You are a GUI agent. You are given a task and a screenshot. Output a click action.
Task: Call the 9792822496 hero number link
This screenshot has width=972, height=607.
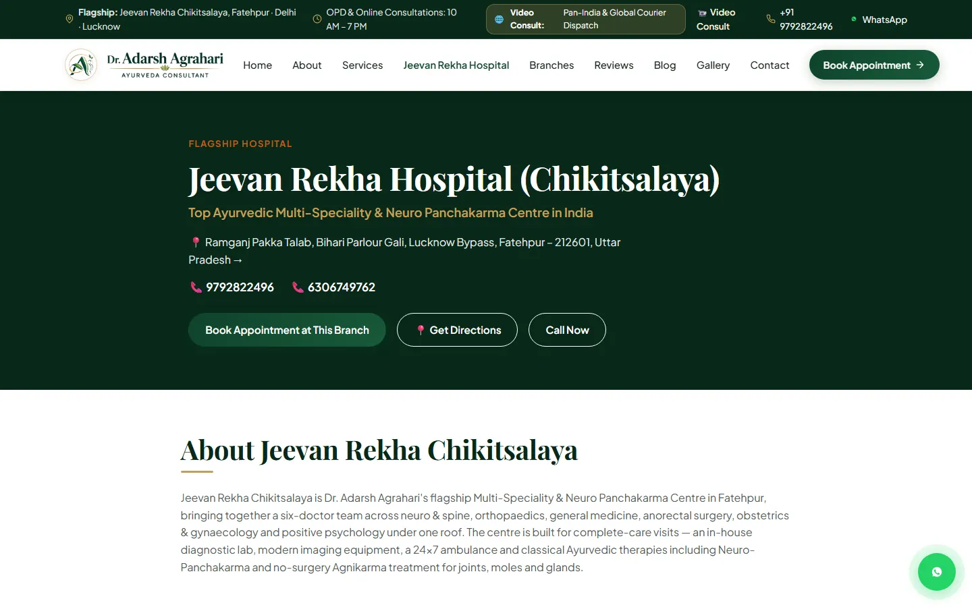232,287
